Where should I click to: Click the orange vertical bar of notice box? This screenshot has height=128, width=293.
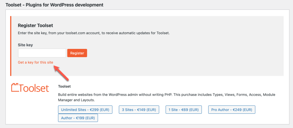[x=11, y=46]
